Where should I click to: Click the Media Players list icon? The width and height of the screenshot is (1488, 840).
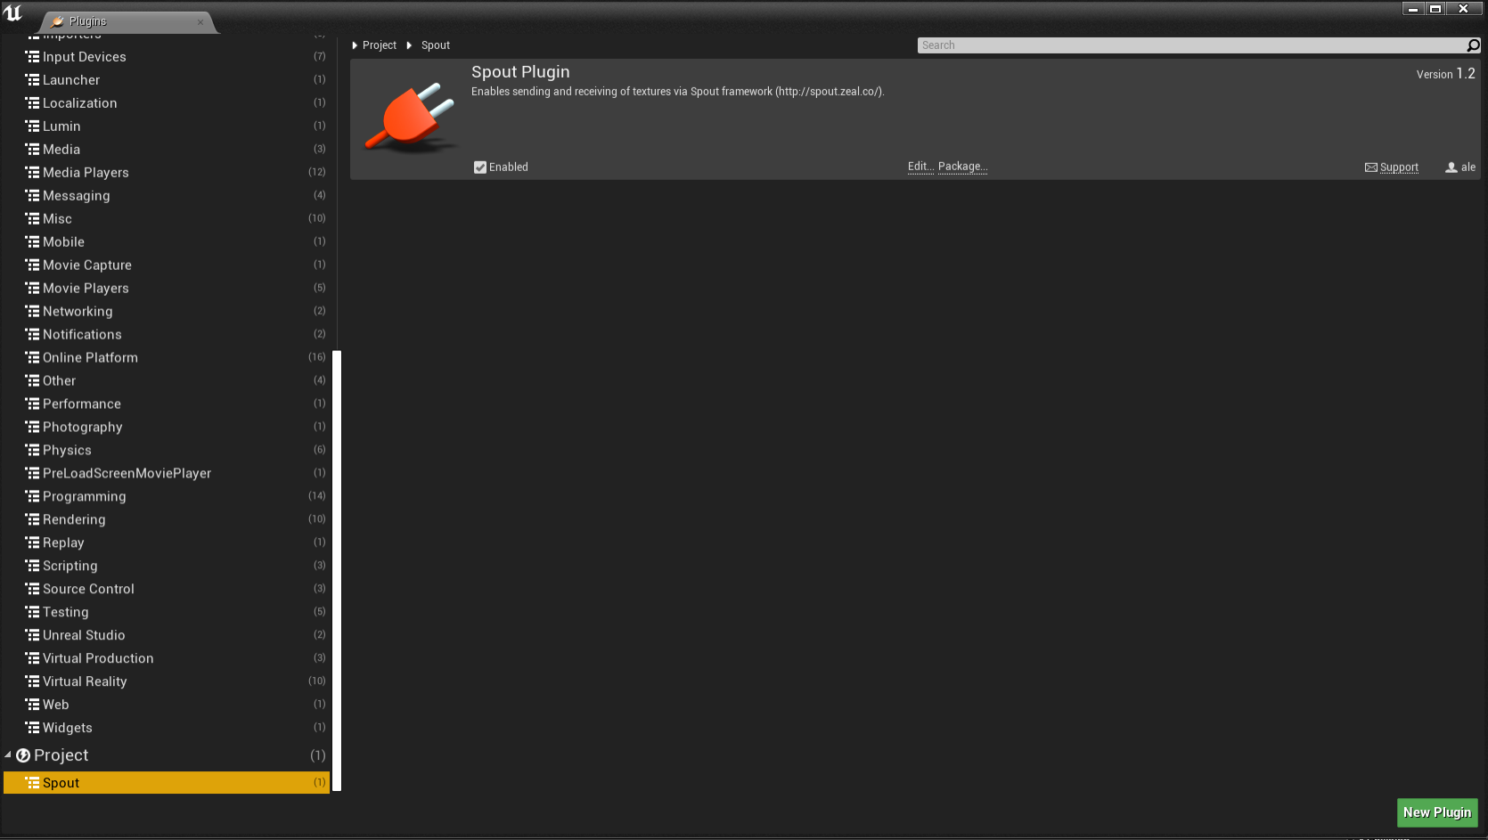pyautogui.click(x=32, y=172)
